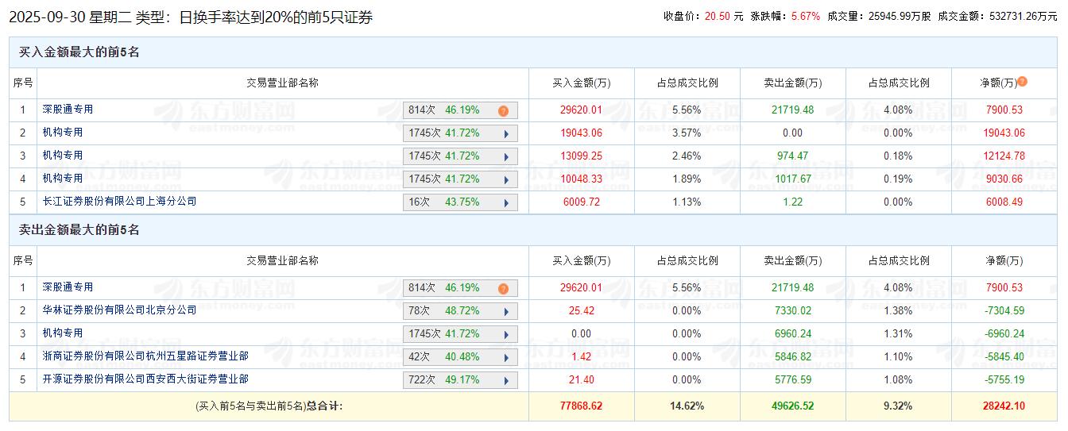Click the orange help icon beside 净额(万) header
Screen dimensions: 1068x431
[1022, 82]
